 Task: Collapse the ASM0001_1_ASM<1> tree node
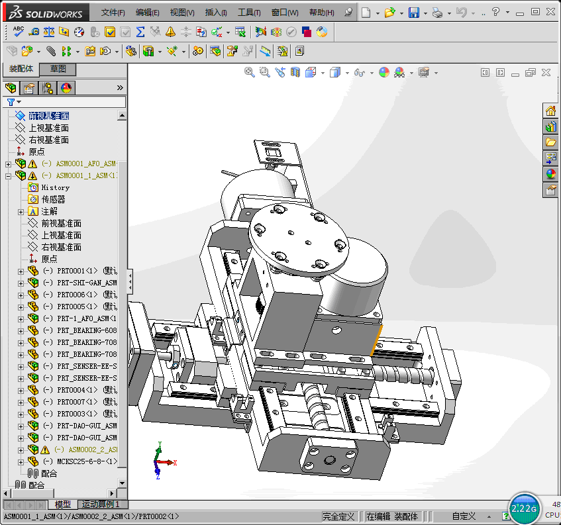pos(8,176)
